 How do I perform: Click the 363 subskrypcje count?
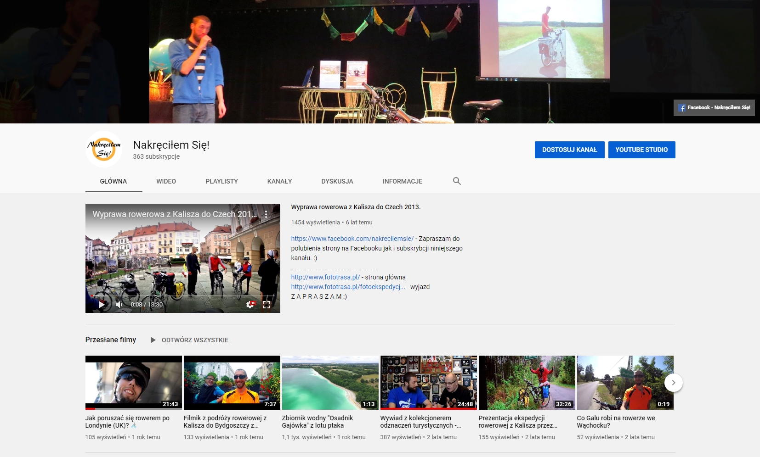156,156
